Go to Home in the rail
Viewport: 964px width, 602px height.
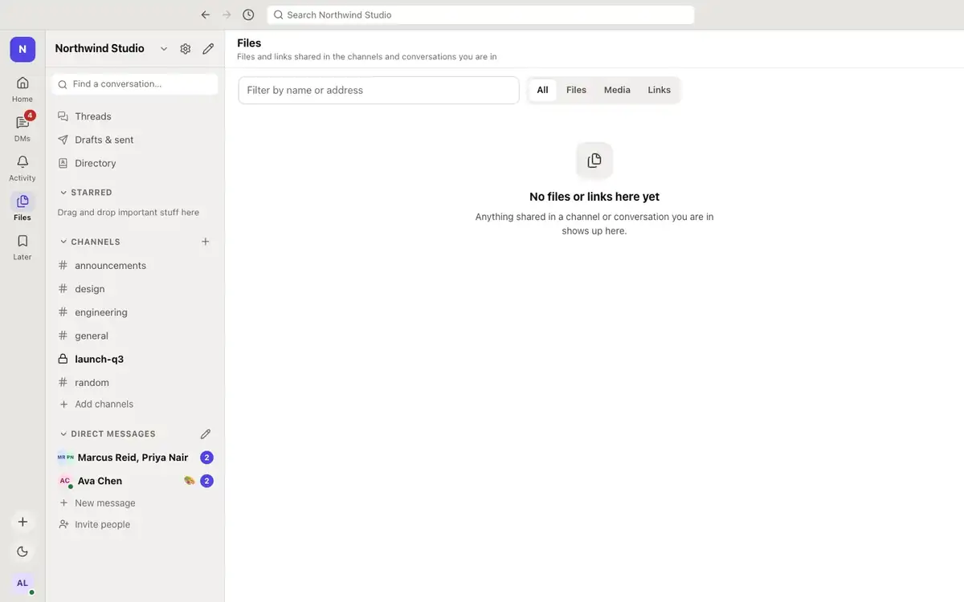(22, 89)
